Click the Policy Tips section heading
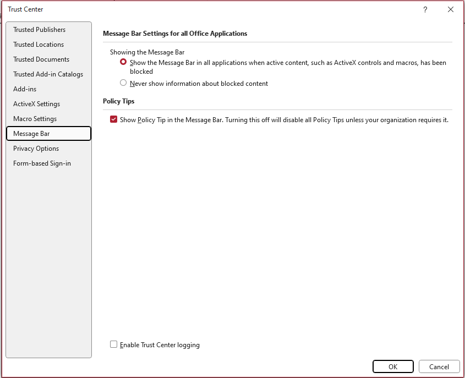The height and width of the screenshot is (378, 465). pyautogui.click(x=119, y=101)
